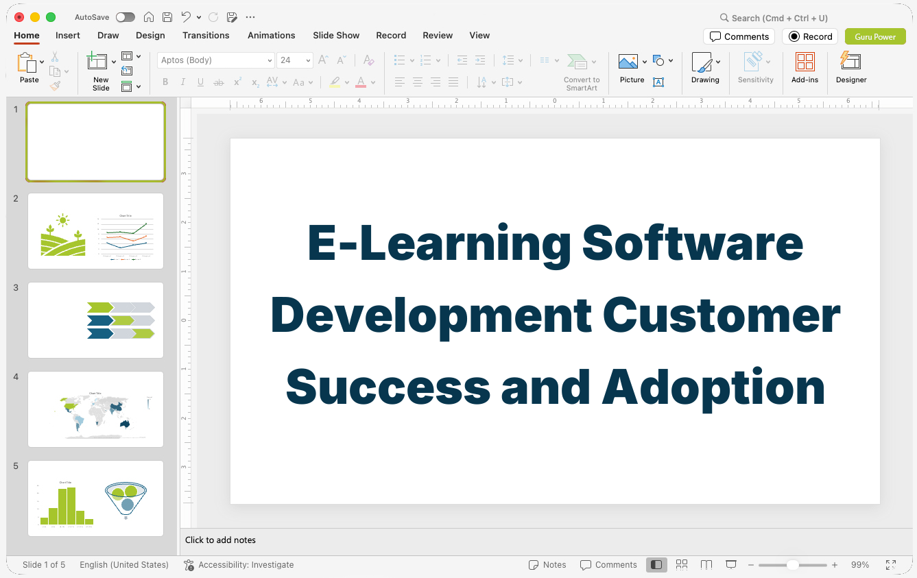Viewport: 917px width, 578px height.
Task: Decrease font size with the smaller A
Action: (342, 60)
